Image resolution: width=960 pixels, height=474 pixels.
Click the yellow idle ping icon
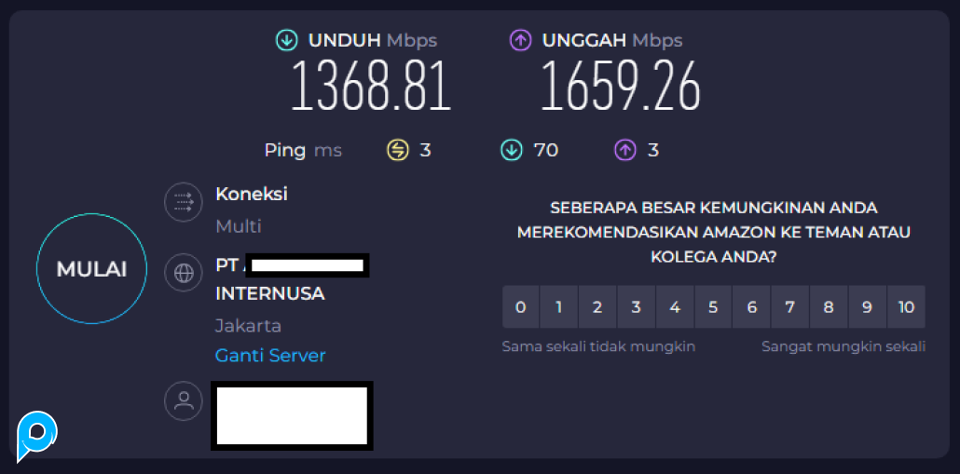[x=398, y=149]
